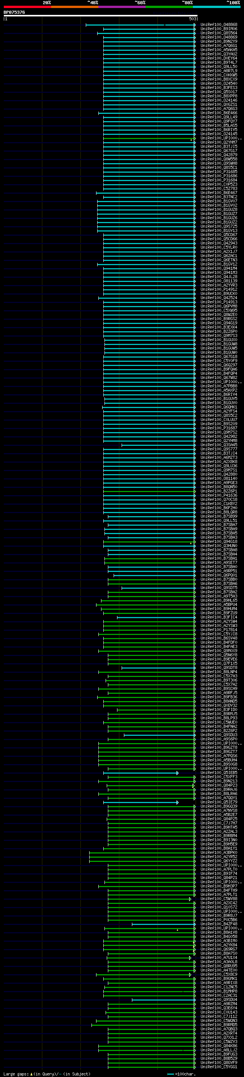Select the UniRef100_O42982 label
Screen dimensions: 244x1077
[218, 436]
